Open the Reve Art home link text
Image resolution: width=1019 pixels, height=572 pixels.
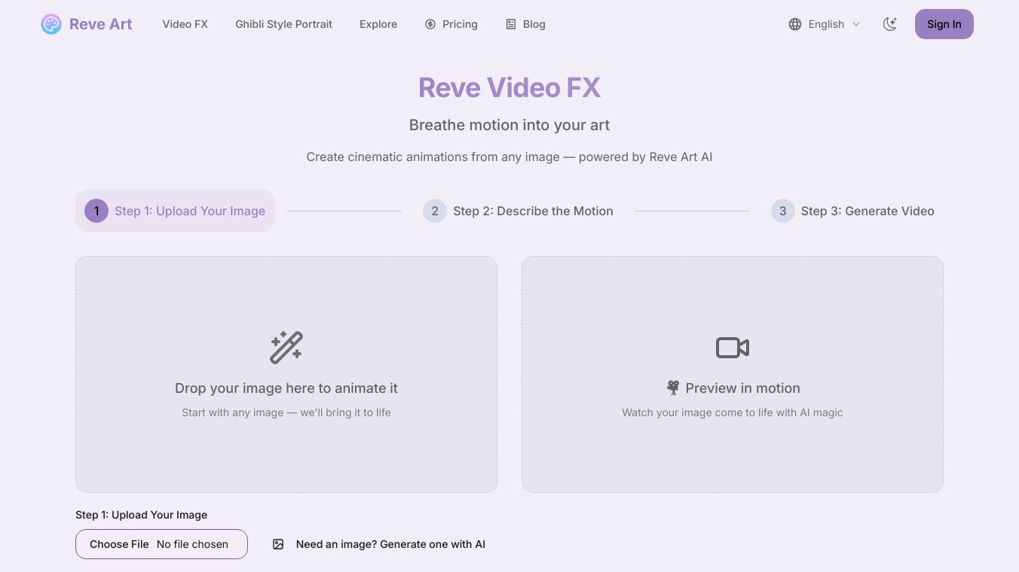pos(100,24)
